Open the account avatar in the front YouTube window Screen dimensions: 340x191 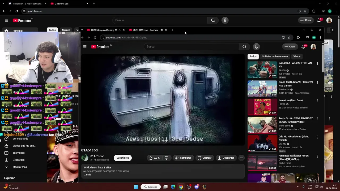click(x=313, y=47)
